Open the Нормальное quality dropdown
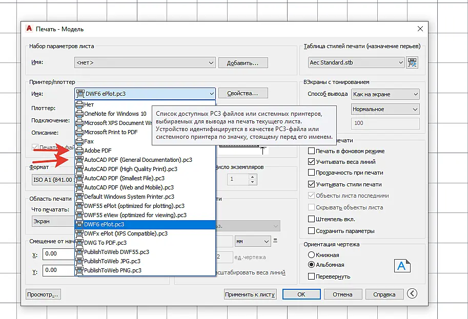Viewport: 468px width, 319px height. pyautogui.click(x=385, y=109)
